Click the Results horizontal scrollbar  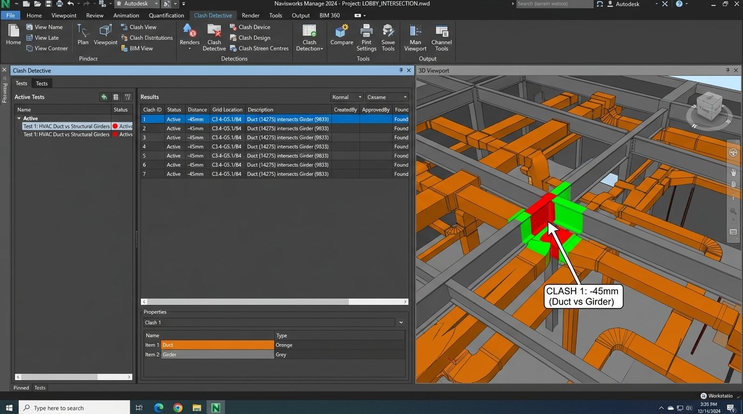click(274, 302)
